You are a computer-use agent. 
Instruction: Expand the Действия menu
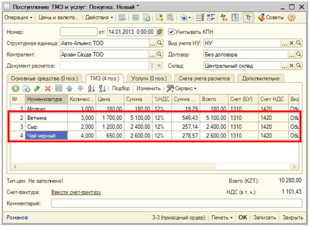coord(100,18)
